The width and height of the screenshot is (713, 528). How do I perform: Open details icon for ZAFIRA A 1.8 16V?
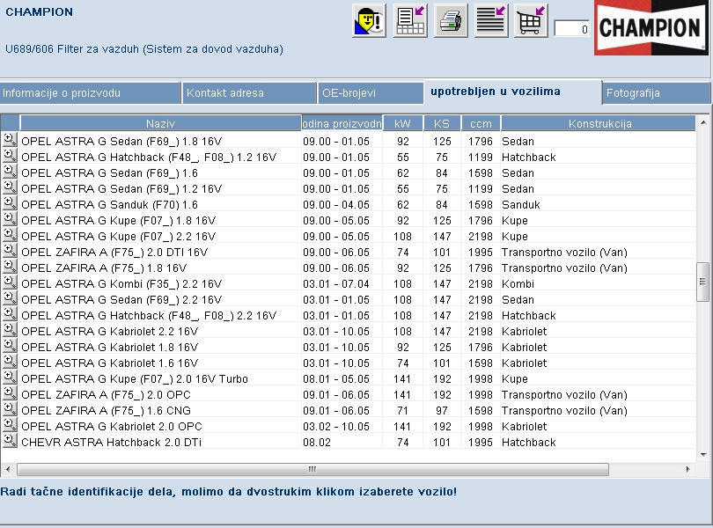10,267
